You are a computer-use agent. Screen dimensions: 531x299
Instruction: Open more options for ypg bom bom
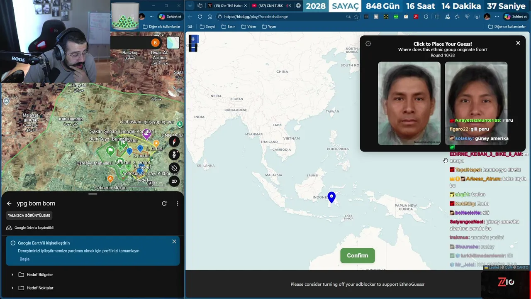(x=178, y=203)
